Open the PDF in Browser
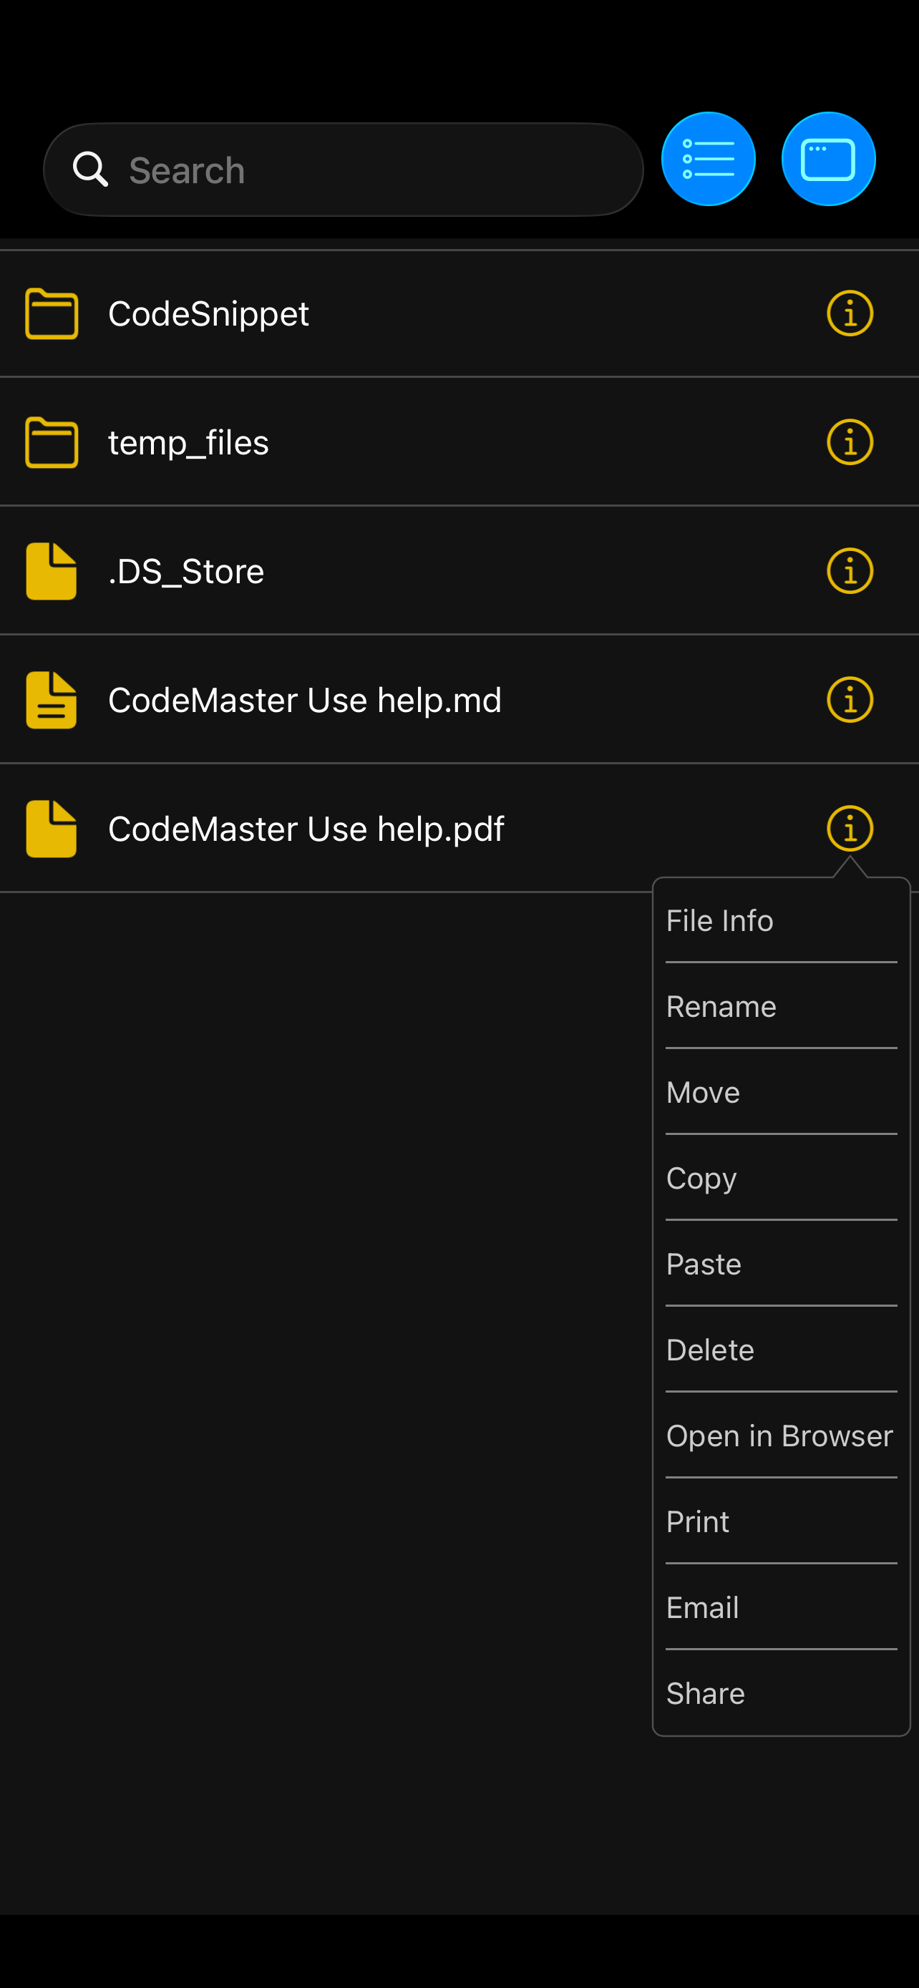 pyautogui.click(x=779, y=1434)
